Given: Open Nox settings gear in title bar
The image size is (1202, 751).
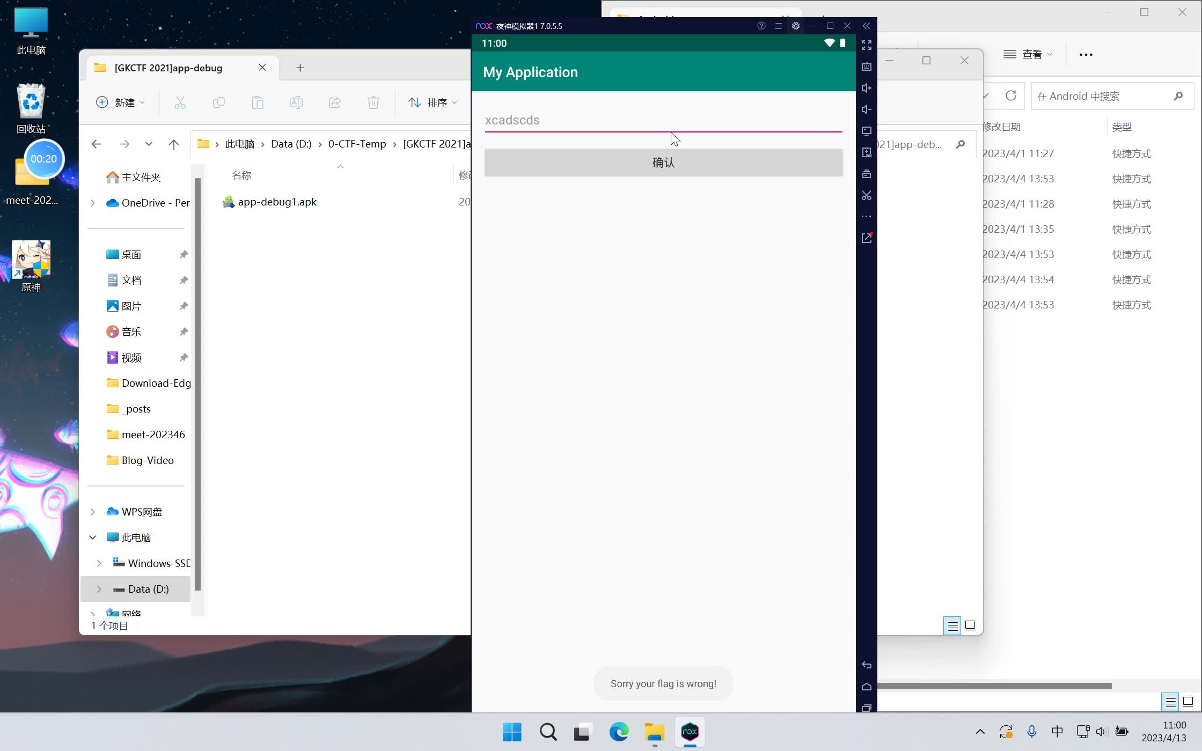Looking at the screenshot, I should tap(795, 26).
